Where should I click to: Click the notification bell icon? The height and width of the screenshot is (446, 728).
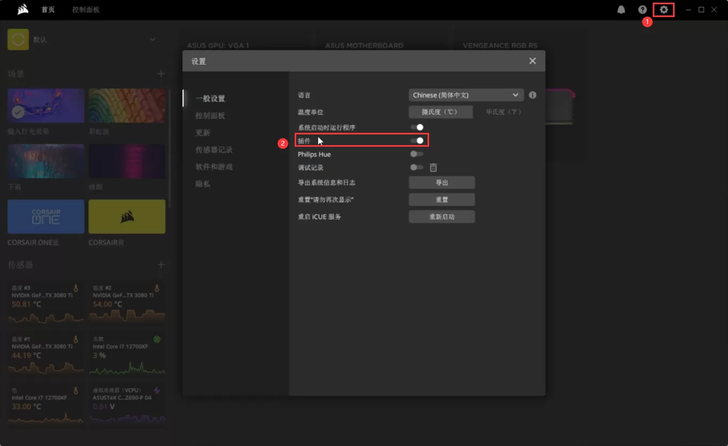point(621,10)
